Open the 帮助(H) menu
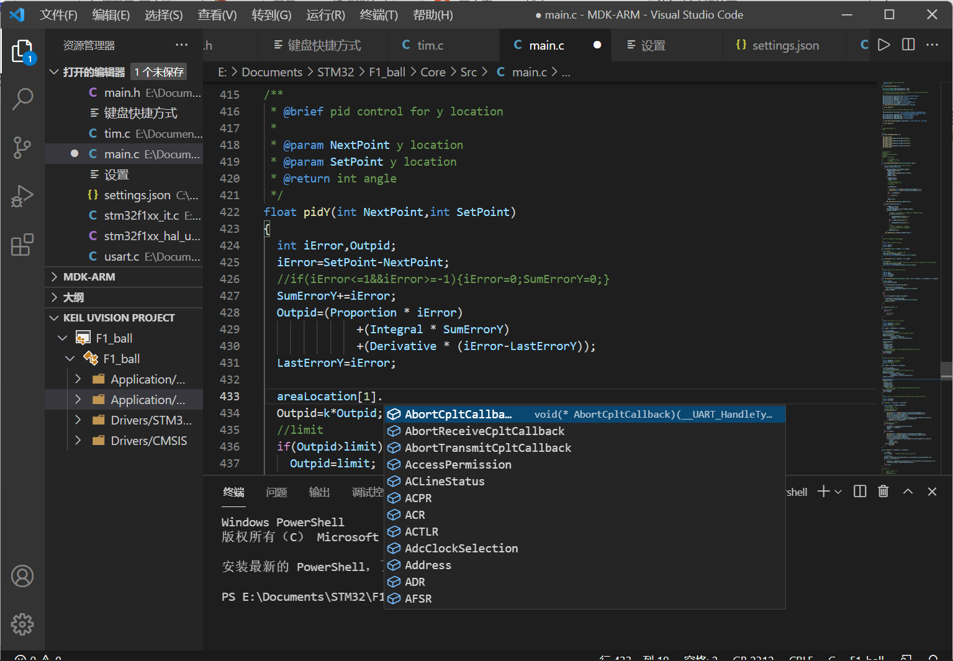Viewport: 953px width, 661px height. tap(433, 14)
